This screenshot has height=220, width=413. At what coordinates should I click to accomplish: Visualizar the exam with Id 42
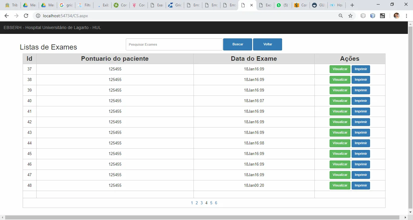pos(340,122)
